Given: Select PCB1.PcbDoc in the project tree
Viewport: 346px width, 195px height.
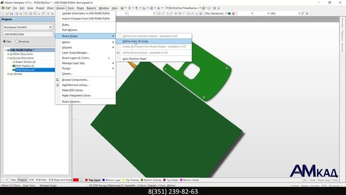Looking at the screenshot, I should click(25, 66).
